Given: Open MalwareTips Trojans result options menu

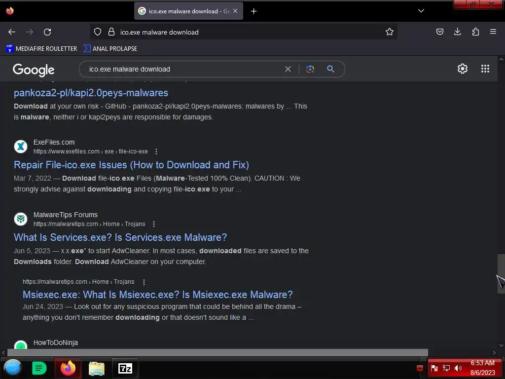Looking at the screenshot, I should 154,224.
